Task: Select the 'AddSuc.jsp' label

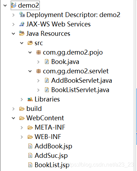Action: (x=51, y=156)
